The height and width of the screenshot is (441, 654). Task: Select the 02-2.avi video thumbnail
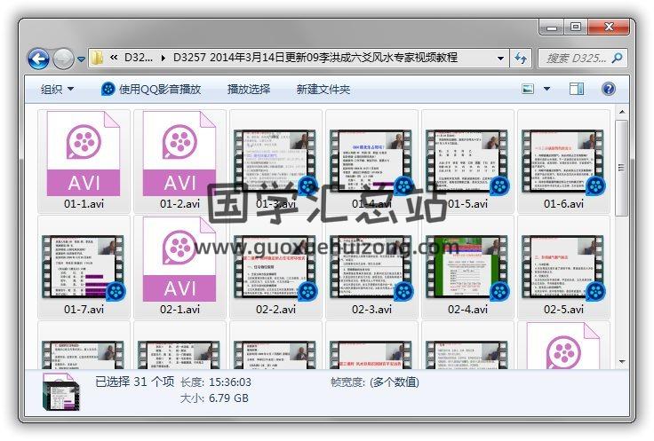pos(275,268)
